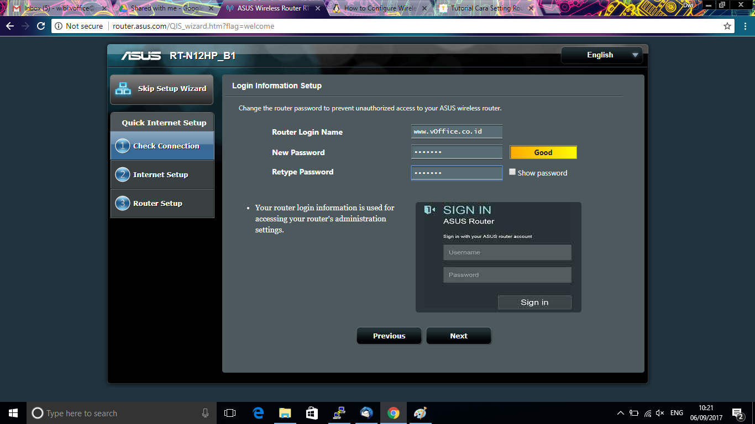Enable the Show password checkbox

pos(512,172)
